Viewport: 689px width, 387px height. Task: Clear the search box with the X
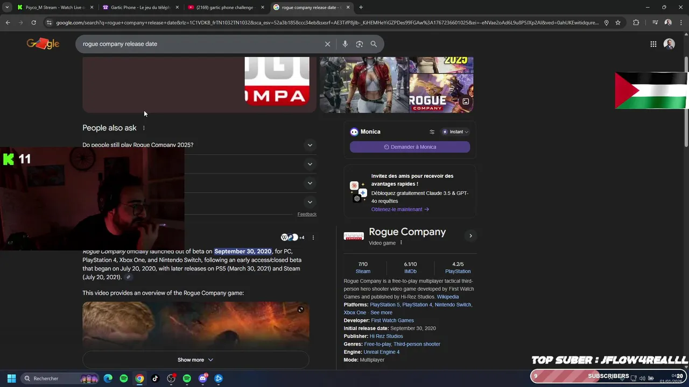coord(327,44)
